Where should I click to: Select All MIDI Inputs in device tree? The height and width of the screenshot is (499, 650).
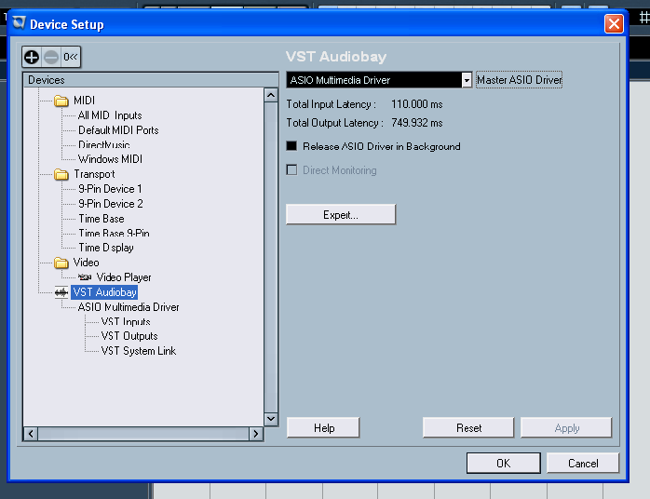click(x=110, y=115)
